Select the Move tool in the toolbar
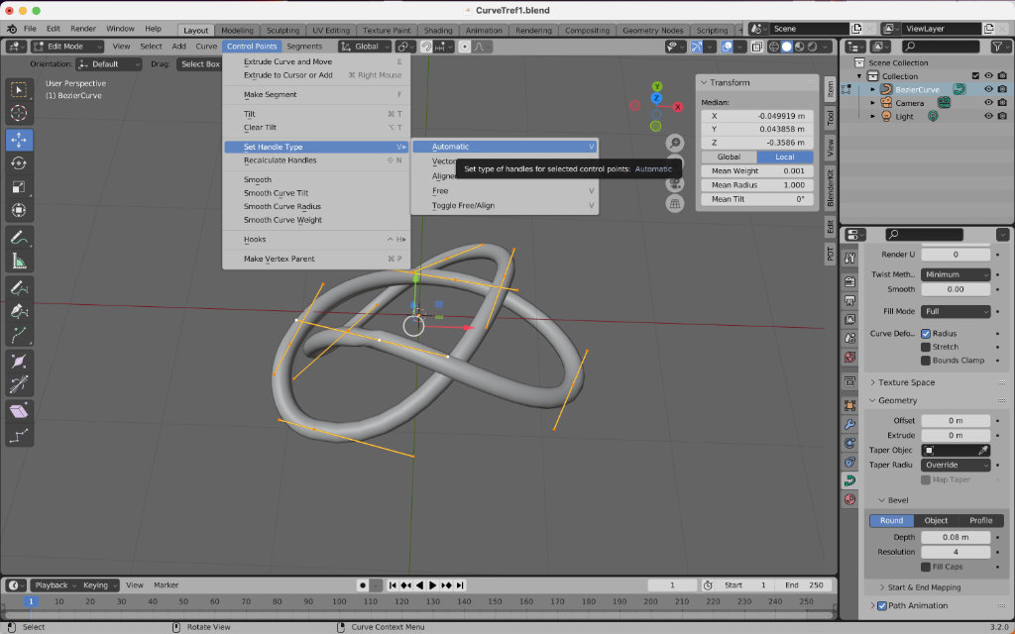 (x=19, y=140)
